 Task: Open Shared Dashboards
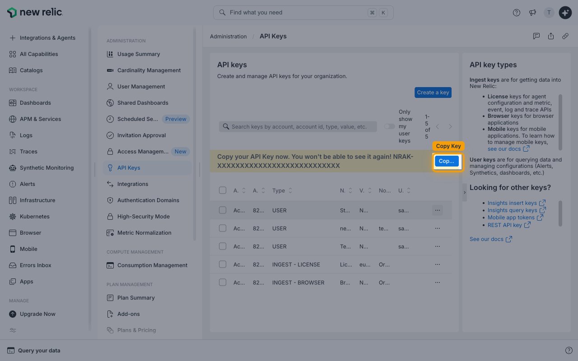147,103
